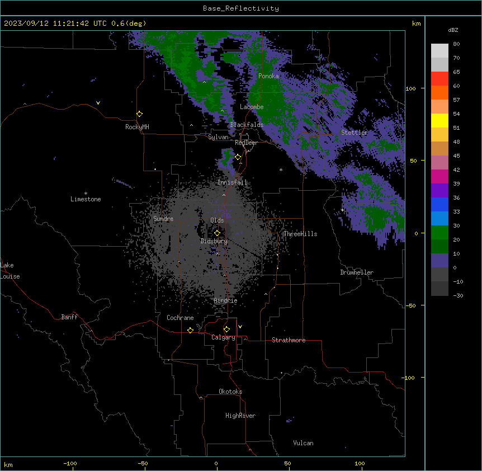Pick the top light gray legend swatch
The height and width of the screenshot is (471, 482).
point(440,51)
